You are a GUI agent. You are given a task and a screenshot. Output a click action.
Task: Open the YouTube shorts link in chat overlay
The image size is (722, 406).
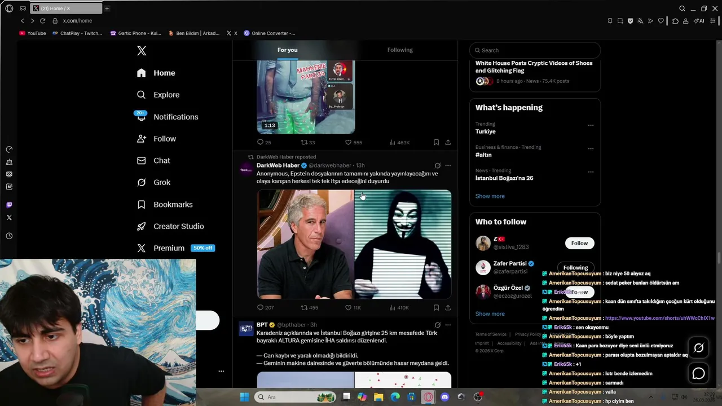(x=659, y=318)
